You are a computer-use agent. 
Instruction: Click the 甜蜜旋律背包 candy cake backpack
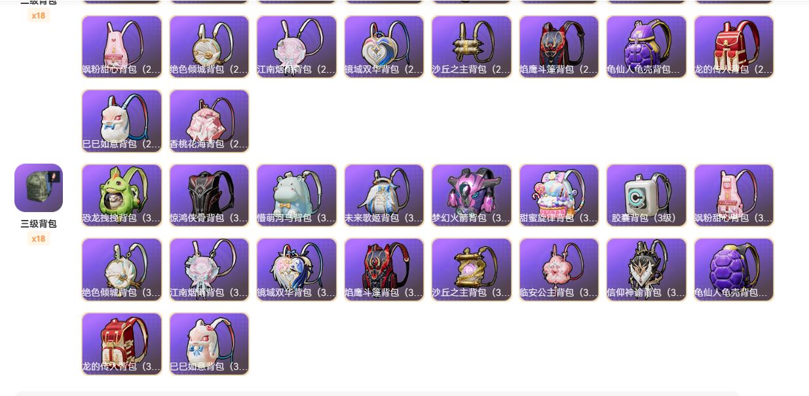pyautogui.click(x=559, y=195)
